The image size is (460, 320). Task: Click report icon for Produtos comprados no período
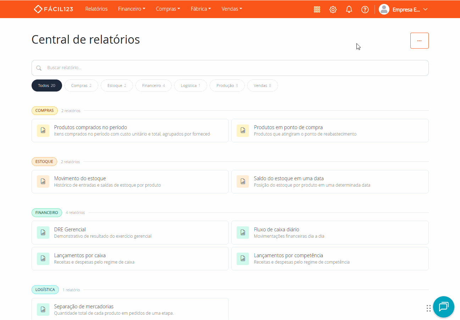pos(43,131)
